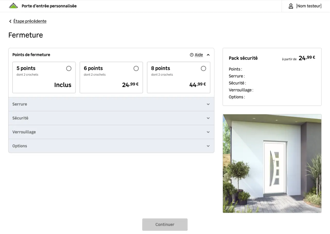Click the Inclus label on 5 points card

coord(63,85)
